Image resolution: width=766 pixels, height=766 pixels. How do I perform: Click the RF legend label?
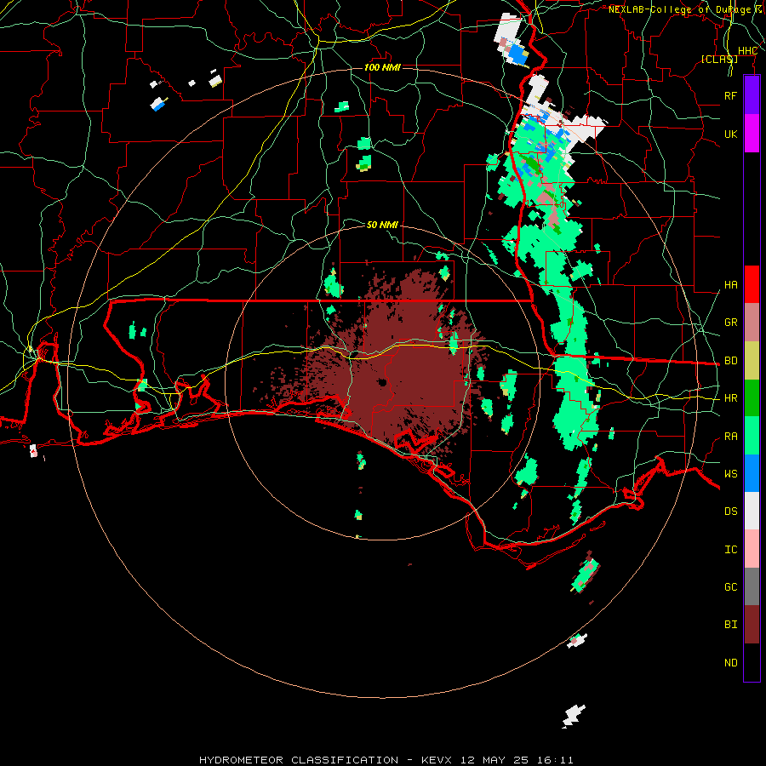tap(730, 95)
